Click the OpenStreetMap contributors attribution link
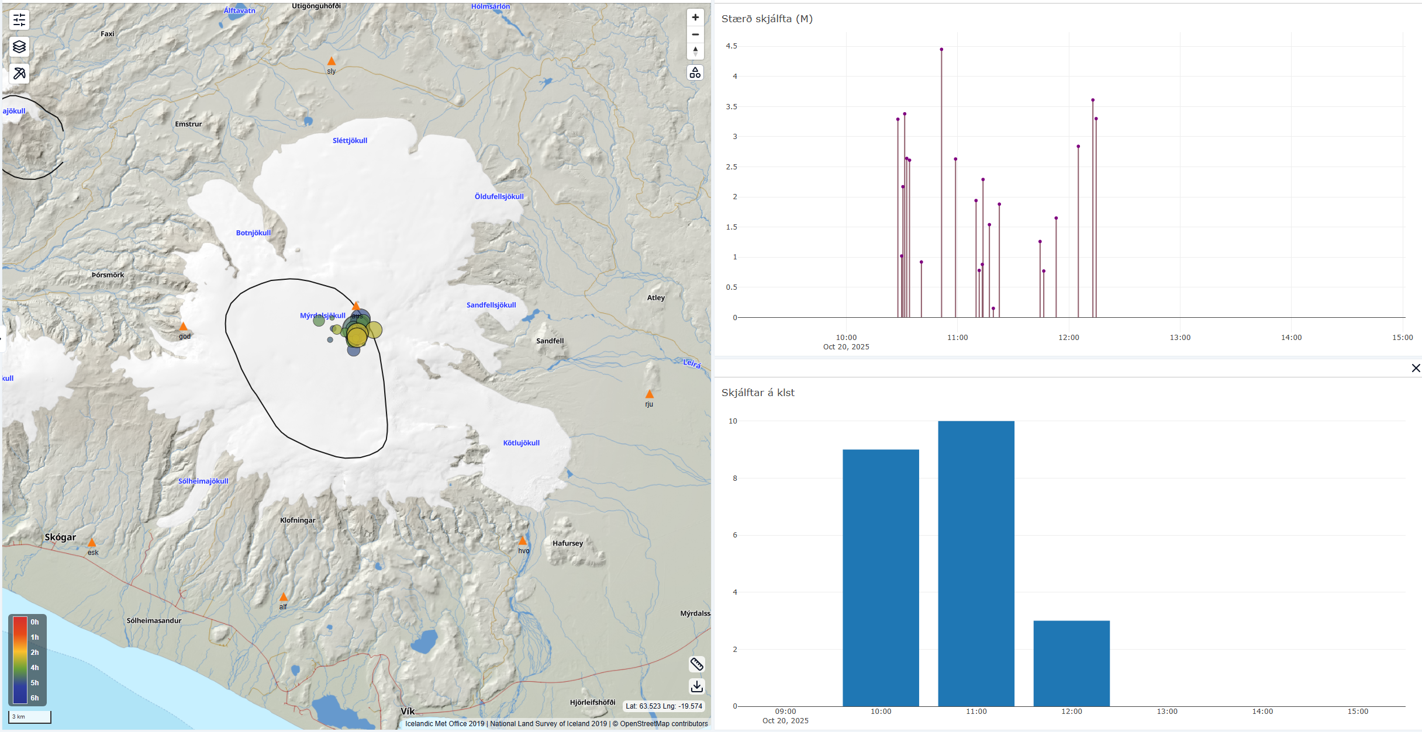1422x732 pixels. [x=664, y=724]
